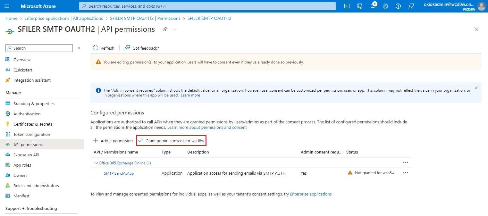Click the SMTP.SendAsApp permission link
The width and height of the screenshot is (488, 216).
(119, 173)
